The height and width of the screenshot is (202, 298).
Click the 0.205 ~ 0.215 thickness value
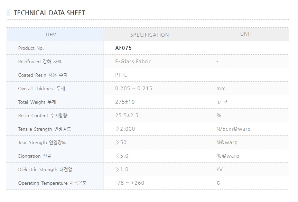tap(133, 89)
